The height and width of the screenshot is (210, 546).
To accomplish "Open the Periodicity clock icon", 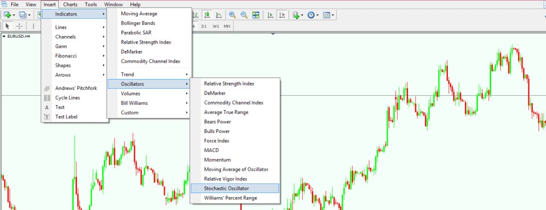I will click(311, 15).
